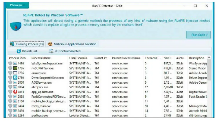Click app icon for armsvc.exe process
Image resolution: width=217 pixels, height=121 pixels.
coord(15,73)
